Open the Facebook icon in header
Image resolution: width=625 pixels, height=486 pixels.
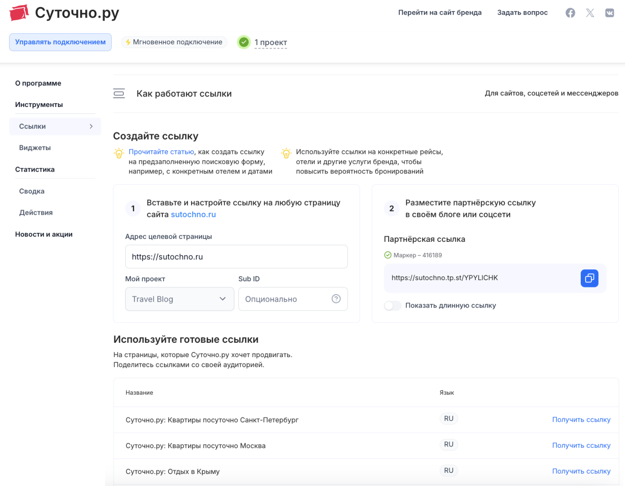570,13
